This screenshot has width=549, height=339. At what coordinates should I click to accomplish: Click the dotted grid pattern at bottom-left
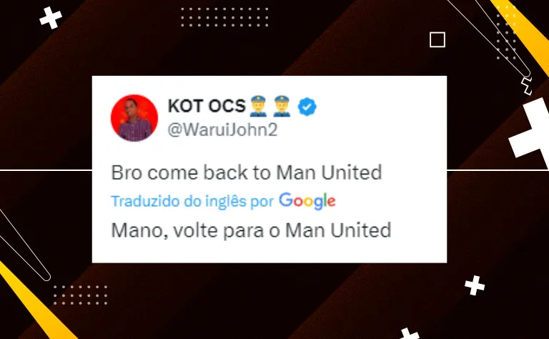coord(80,295)
